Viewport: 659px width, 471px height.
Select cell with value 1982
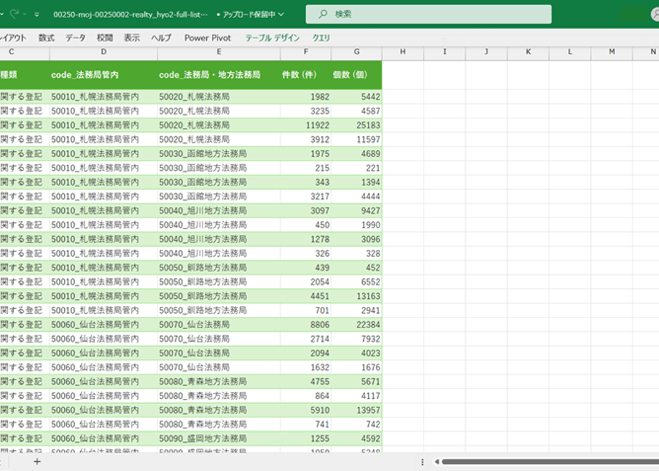pyautogui.click(x=305, y=97)
